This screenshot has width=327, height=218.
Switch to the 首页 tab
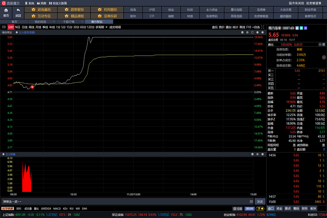pos(14,22)
